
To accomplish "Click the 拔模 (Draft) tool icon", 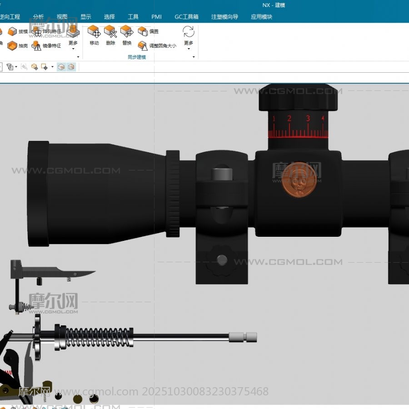I will click(x=12, y=32).
